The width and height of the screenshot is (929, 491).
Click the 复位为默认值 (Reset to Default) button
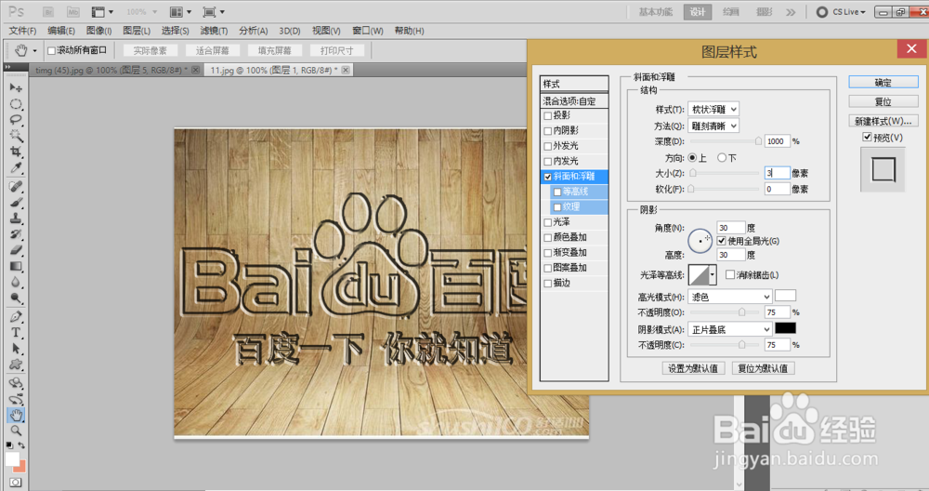[763, 368]
